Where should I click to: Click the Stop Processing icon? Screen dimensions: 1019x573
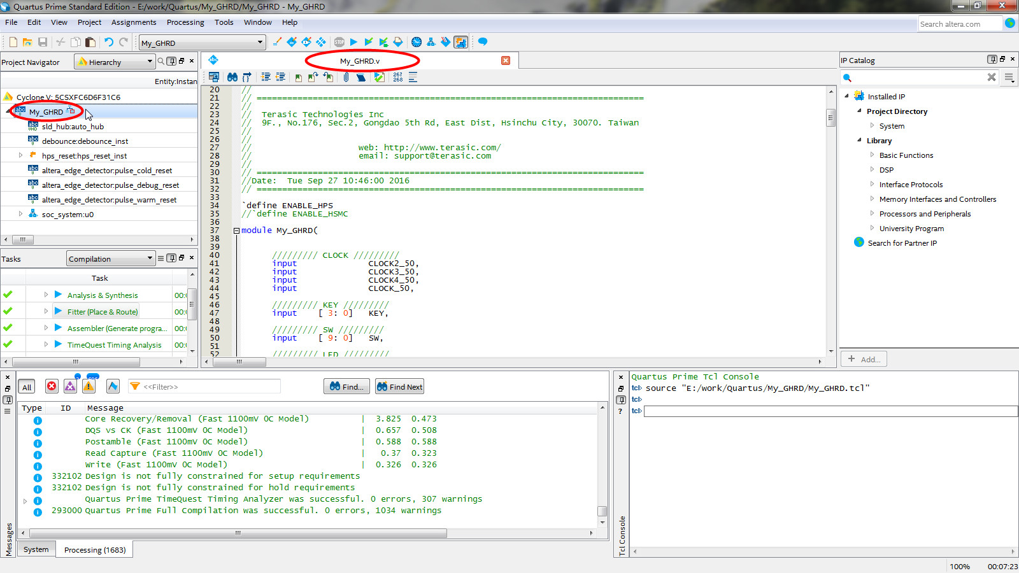point(339,42)
